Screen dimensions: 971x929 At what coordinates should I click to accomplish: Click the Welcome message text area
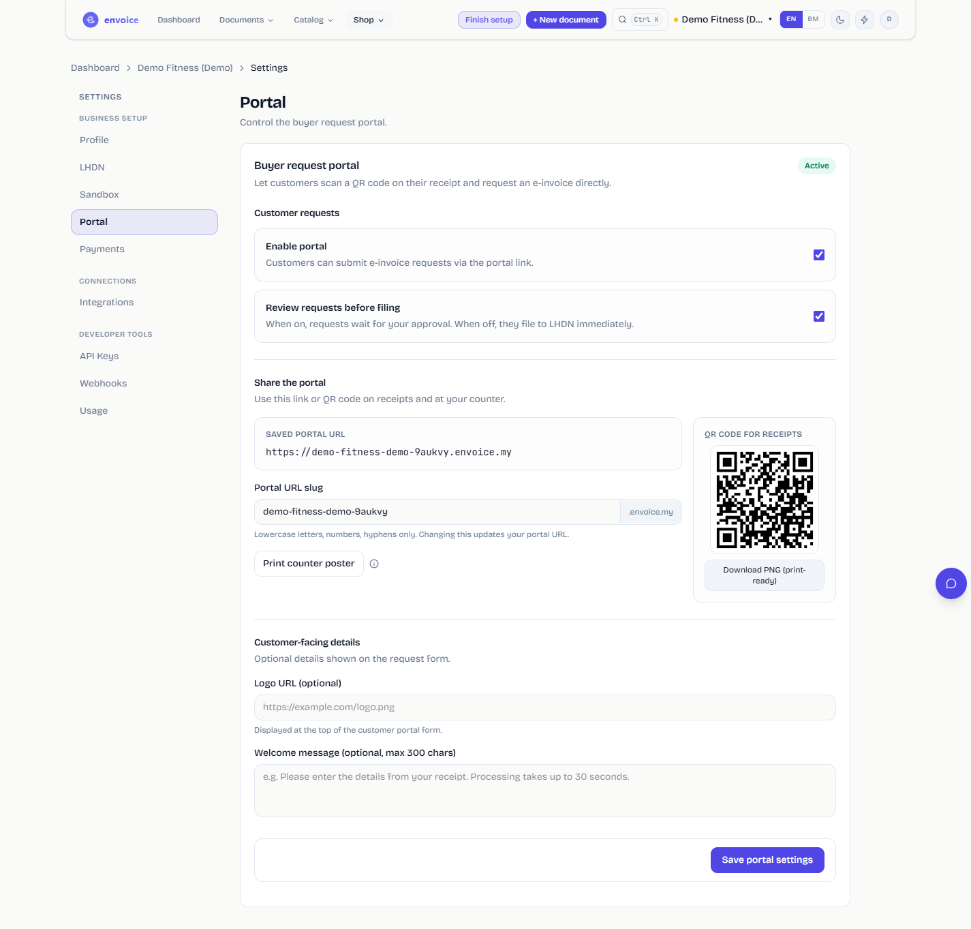coord(545,791)
